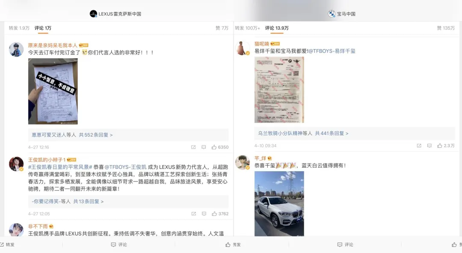Repost the 4-10 09:34 BMW comment
Viewport: 462px width, 253px height.
(419, 146)
